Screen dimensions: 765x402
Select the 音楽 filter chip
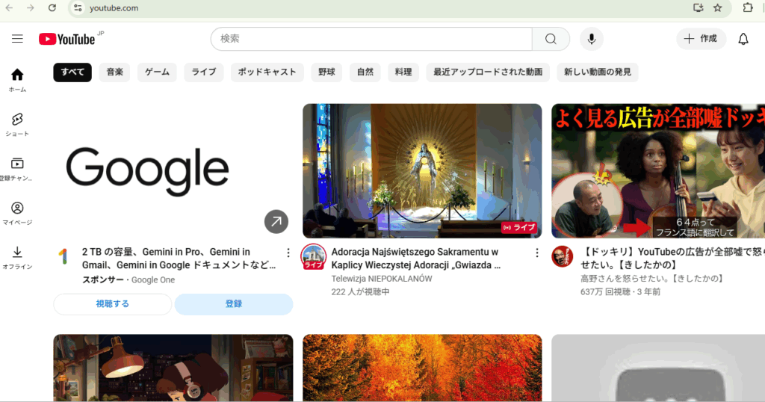click(x=114, y=72)
